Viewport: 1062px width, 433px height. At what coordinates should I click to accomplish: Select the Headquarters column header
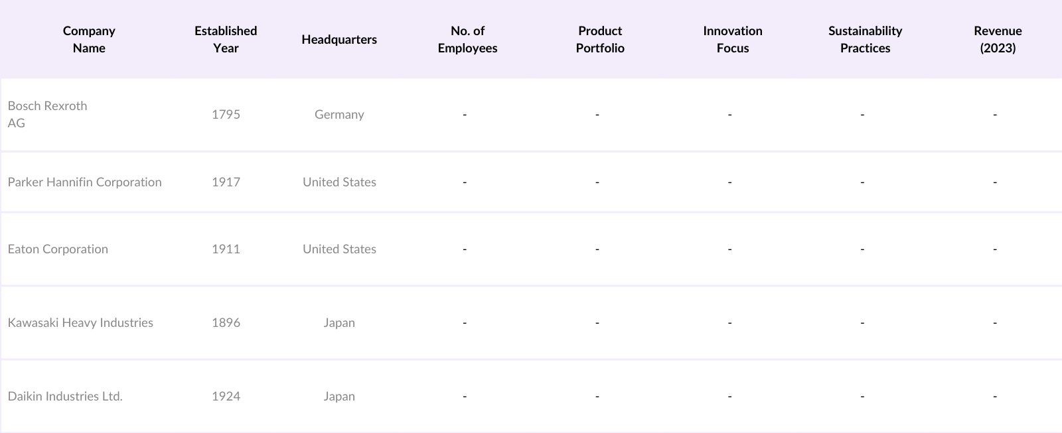coord(339,39)
